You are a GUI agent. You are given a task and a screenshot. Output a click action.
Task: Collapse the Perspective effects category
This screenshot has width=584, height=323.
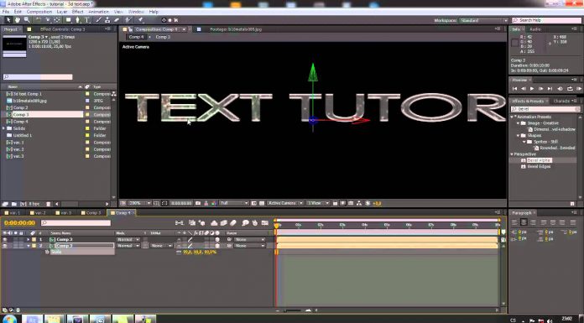pos(512,154)
